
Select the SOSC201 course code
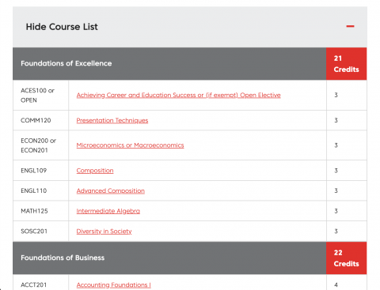(34, 231)
